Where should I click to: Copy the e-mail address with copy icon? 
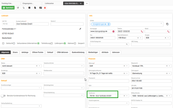tap(167, 24)
